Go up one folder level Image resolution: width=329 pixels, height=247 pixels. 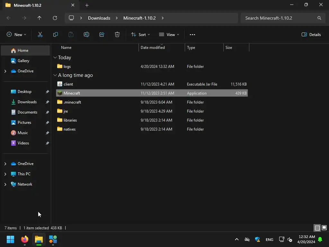click(40, 18)
